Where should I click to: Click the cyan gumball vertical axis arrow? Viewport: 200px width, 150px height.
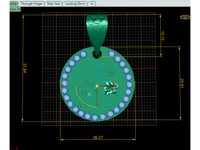coord(97,68)
